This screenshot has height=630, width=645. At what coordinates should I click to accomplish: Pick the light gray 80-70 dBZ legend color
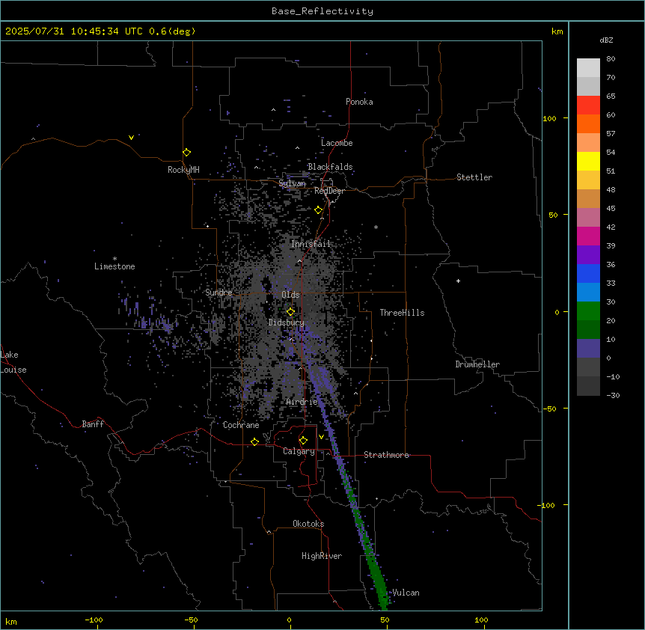[588, 68]
